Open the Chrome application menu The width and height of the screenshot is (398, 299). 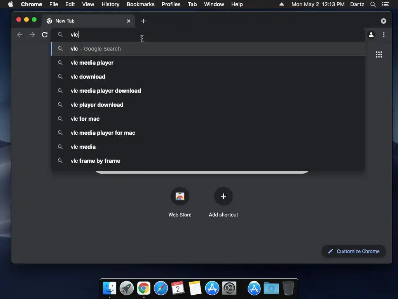(x=31, y=4)
